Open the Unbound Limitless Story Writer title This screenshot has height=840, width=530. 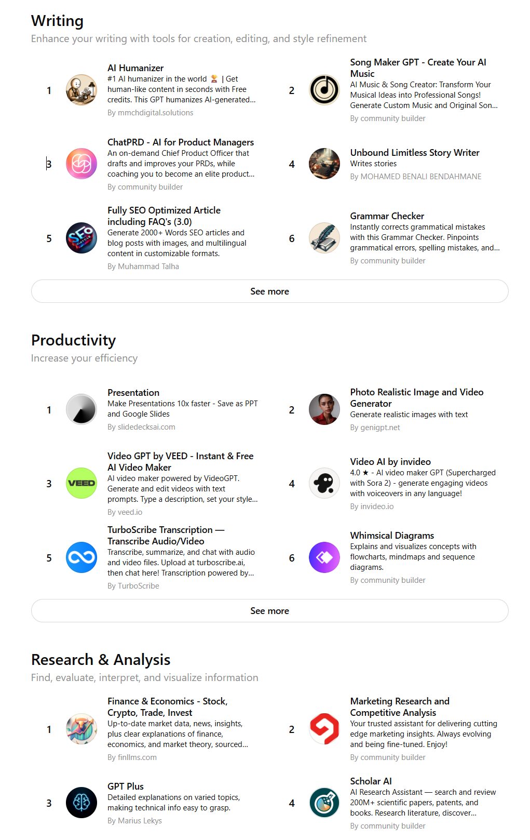click(414, 153)
